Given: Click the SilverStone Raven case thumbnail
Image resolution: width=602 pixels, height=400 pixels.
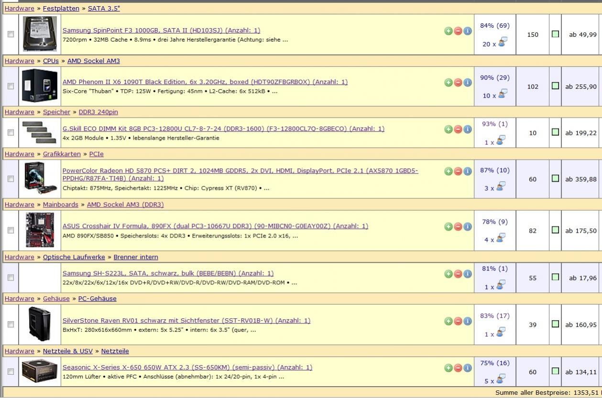Looking at the screenshot, I should pos(39,324).
